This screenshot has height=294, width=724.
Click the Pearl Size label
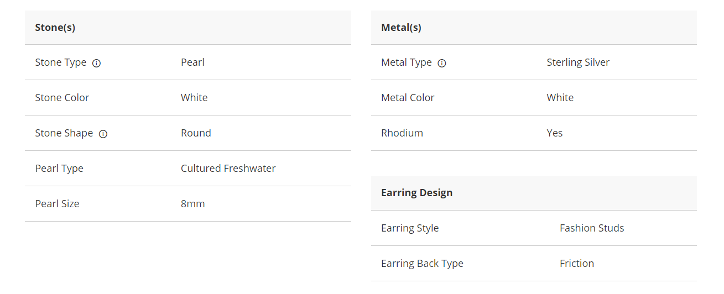pos(57,204)
